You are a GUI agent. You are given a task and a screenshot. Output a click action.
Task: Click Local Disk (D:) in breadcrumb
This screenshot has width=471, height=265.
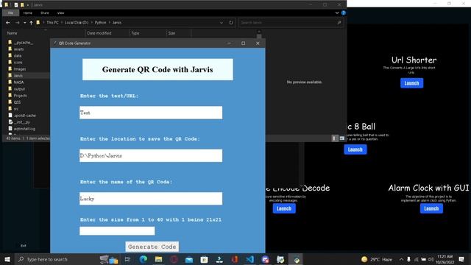click(x=77, y=23)
